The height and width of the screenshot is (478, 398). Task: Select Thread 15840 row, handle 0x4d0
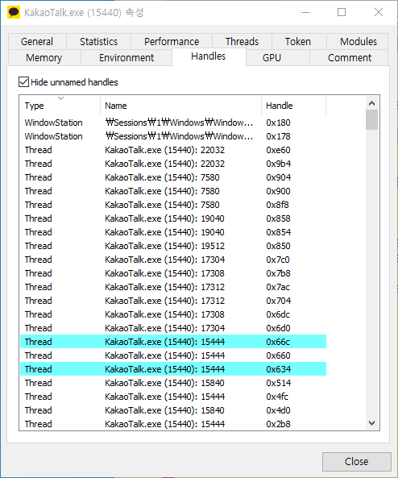click(173, 410)
